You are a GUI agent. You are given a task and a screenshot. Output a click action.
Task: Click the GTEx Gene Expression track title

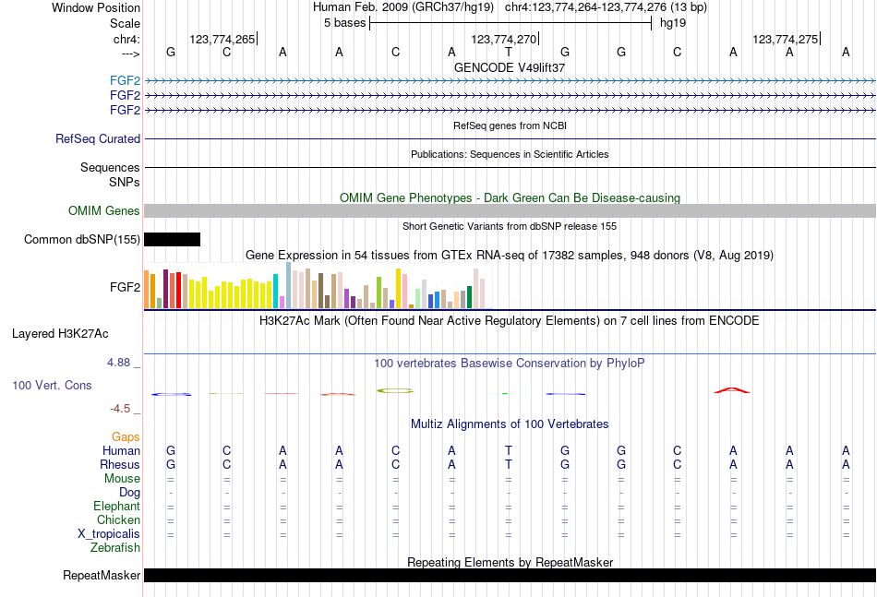coord(510,256)
